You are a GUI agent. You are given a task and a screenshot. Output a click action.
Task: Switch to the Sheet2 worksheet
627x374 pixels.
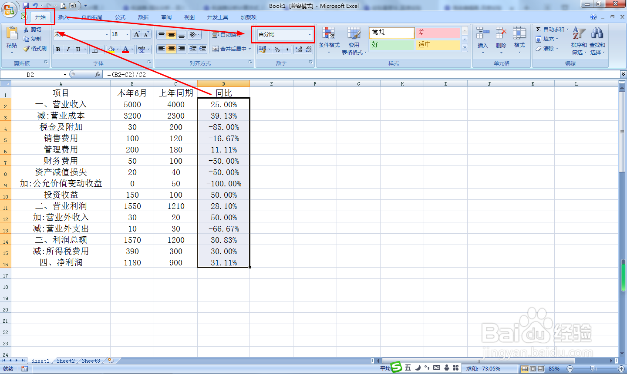click(65, 361)
